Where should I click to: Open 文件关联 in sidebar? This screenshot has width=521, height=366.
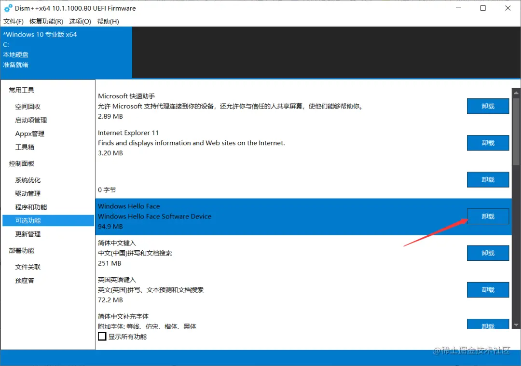[28, 267]
